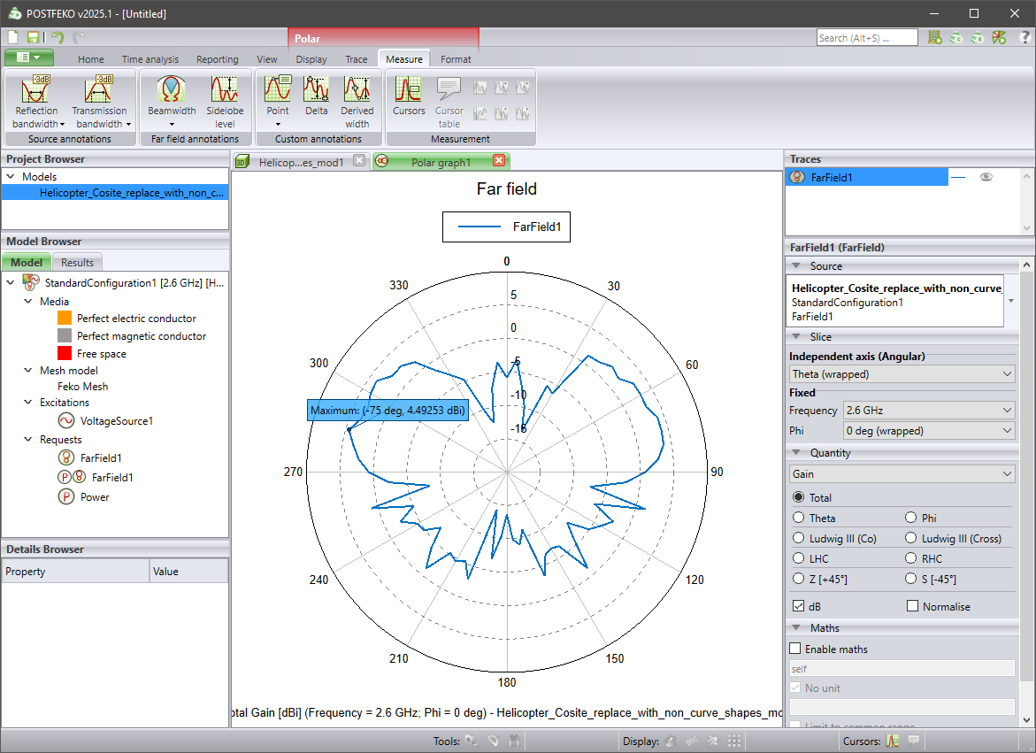This screenshot has height=753, width=1036.
Task: Switch to the Helicop...es_mod1 3D view tab
Action: click(301, 162)
